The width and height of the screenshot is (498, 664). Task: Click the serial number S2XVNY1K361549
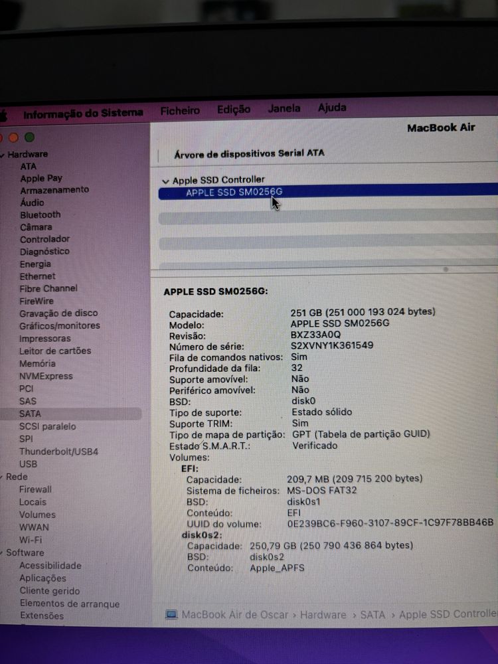pos(332,345)
